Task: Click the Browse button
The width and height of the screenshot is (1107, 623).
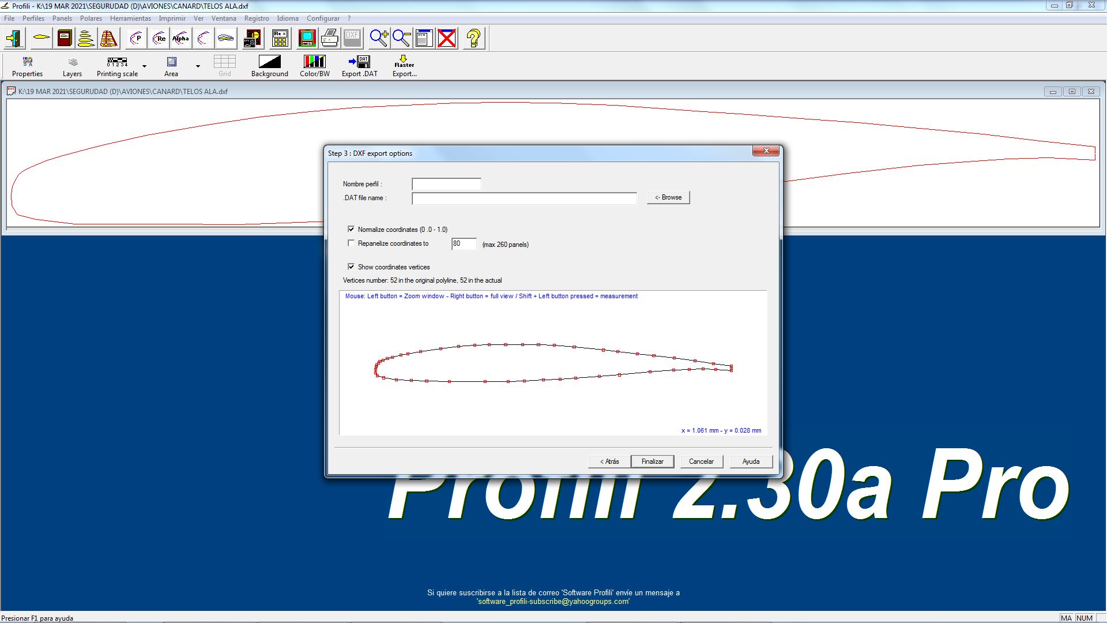Action: [x=668, y=197]
